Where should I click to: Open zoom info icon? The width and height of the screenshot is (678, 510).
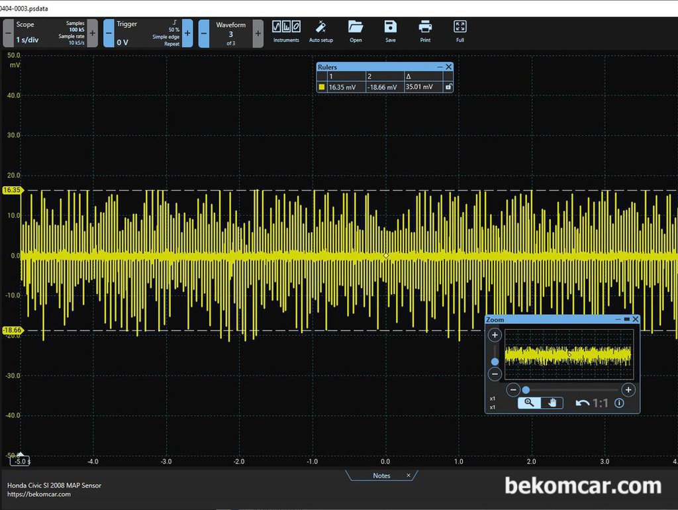(x=619, y=403)
